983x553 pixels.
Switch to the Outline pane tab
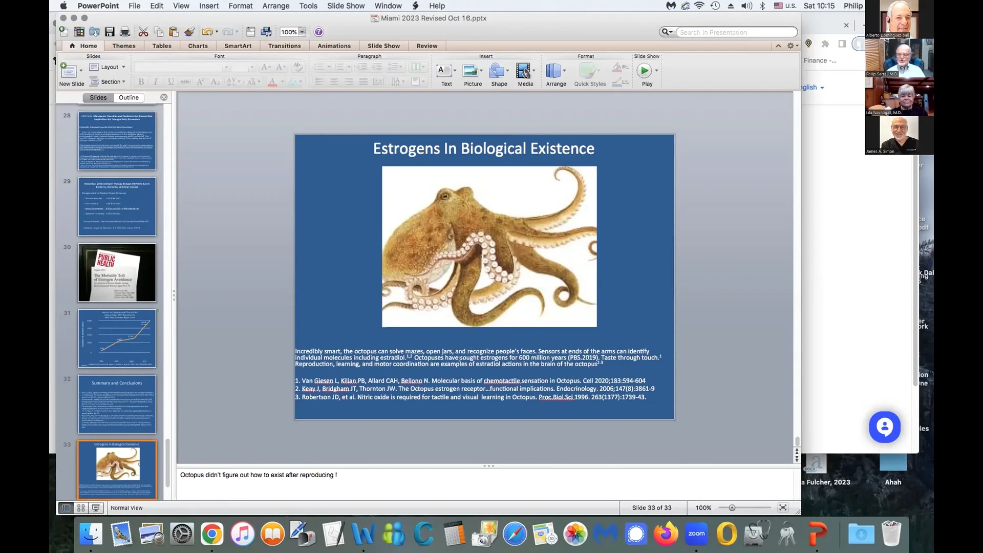point(129,97)
